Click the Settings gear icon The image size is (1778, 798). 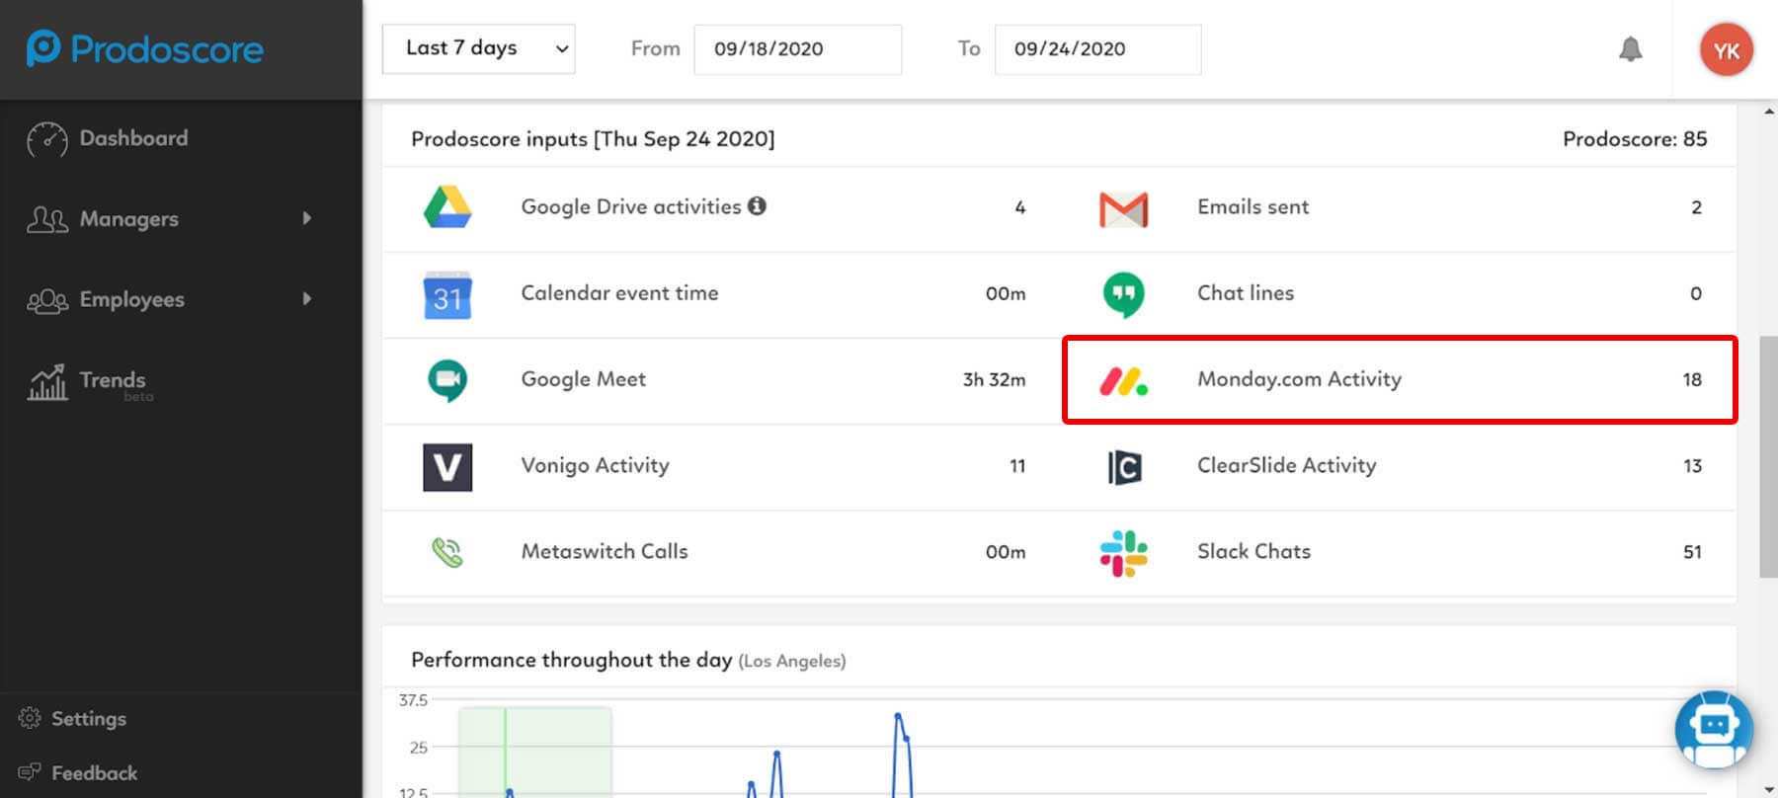pyautogui.click(x=30, y=718)
